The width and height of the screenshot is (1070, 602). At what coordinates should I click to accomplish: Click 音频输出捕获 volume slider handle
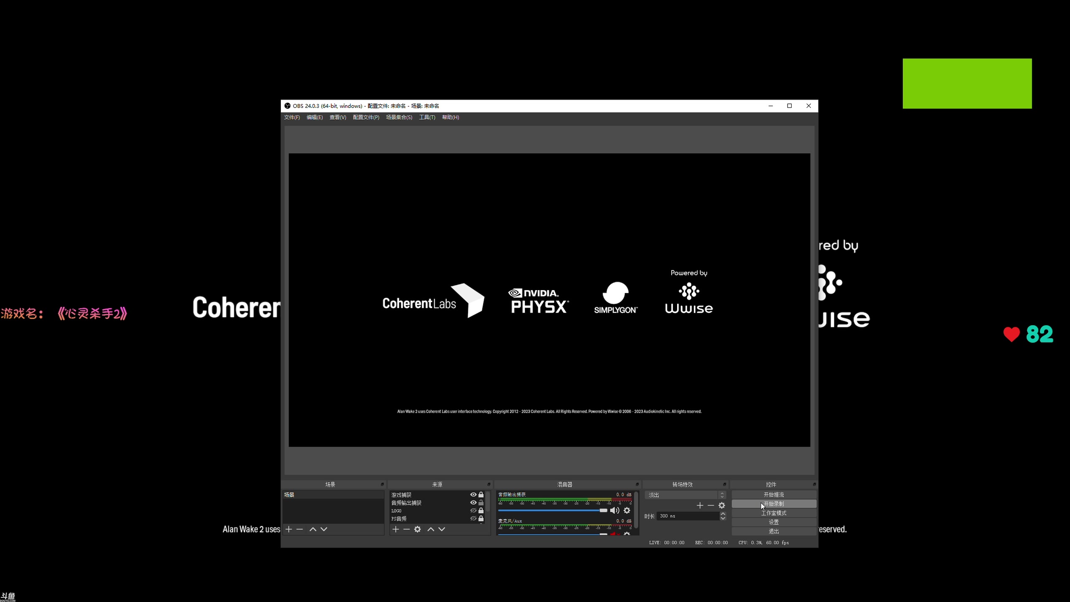pyautogui.click(x=603, y=510)
